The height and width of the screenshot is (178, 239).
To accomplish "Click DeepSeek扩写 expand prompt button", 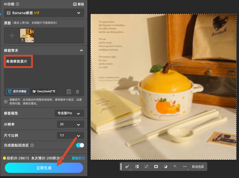I will 44,92.
